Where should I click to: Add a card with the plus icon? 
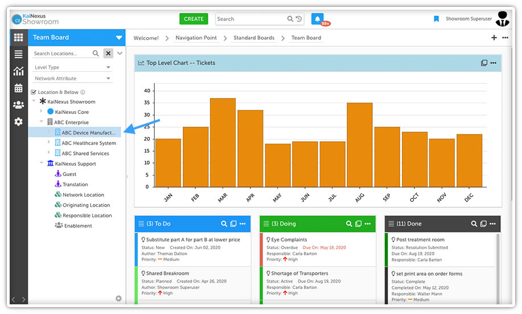pos(494,38)
